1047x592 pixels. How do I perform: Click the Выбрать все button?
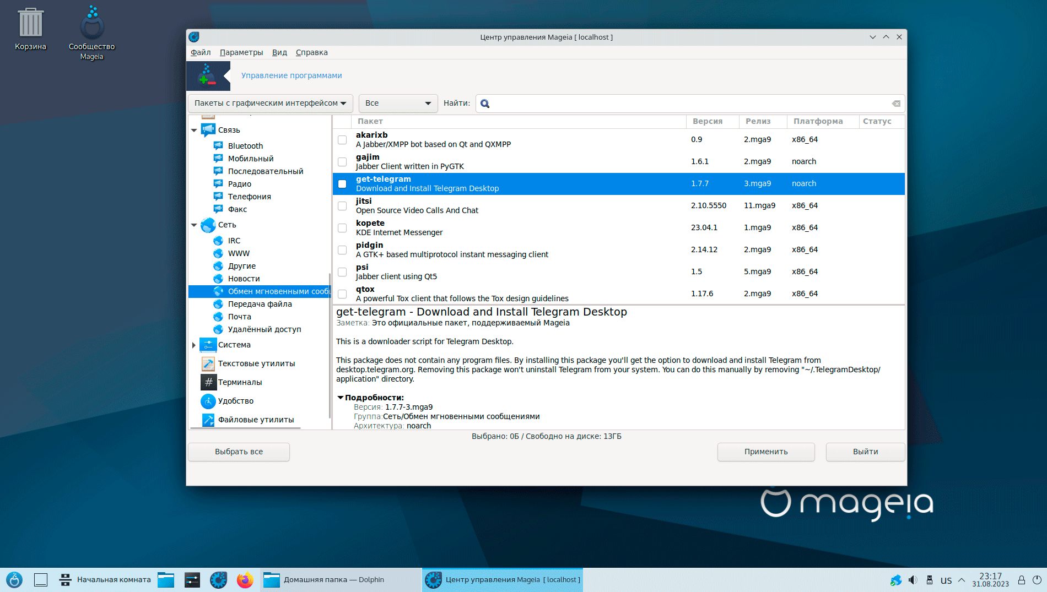(239, 452)
